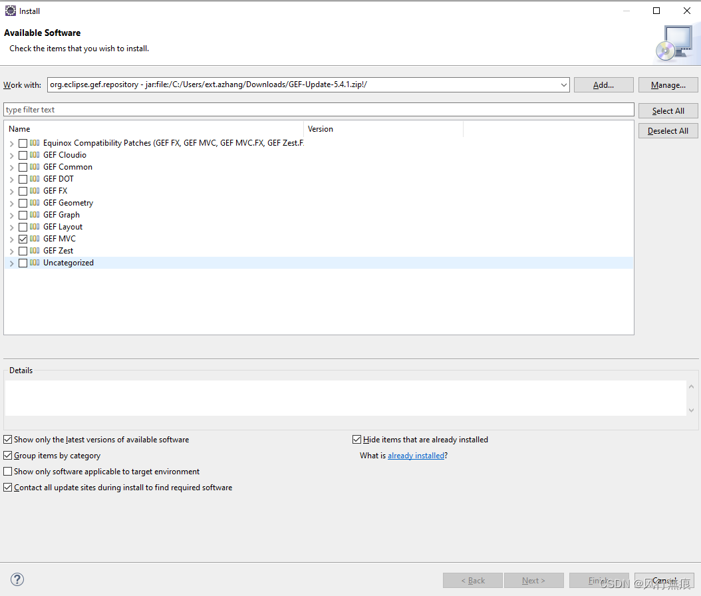Expand the GEF DOT tree node
701x596 pixels.
11,180
